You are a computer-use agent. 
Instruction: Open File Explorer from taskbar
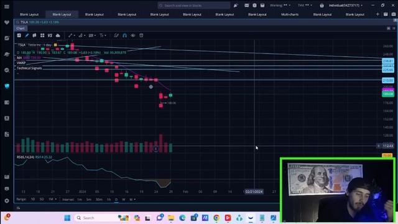coord(171,218)
